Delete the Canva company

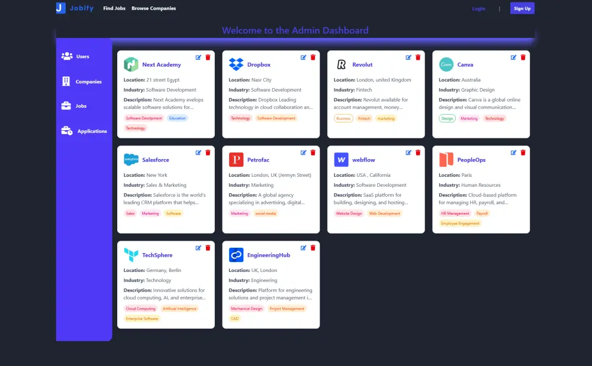click(x=523, y=57)
